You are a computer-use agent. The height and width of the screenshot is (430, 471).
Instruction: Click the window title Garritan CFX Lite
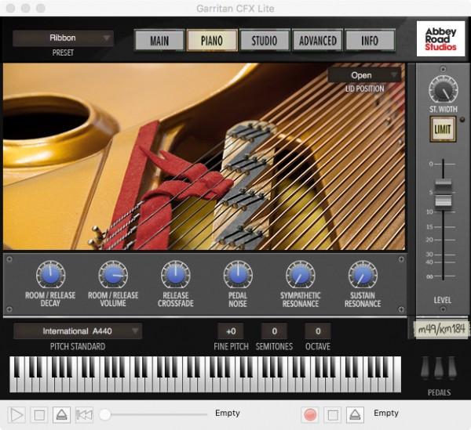tap(235, 9)
